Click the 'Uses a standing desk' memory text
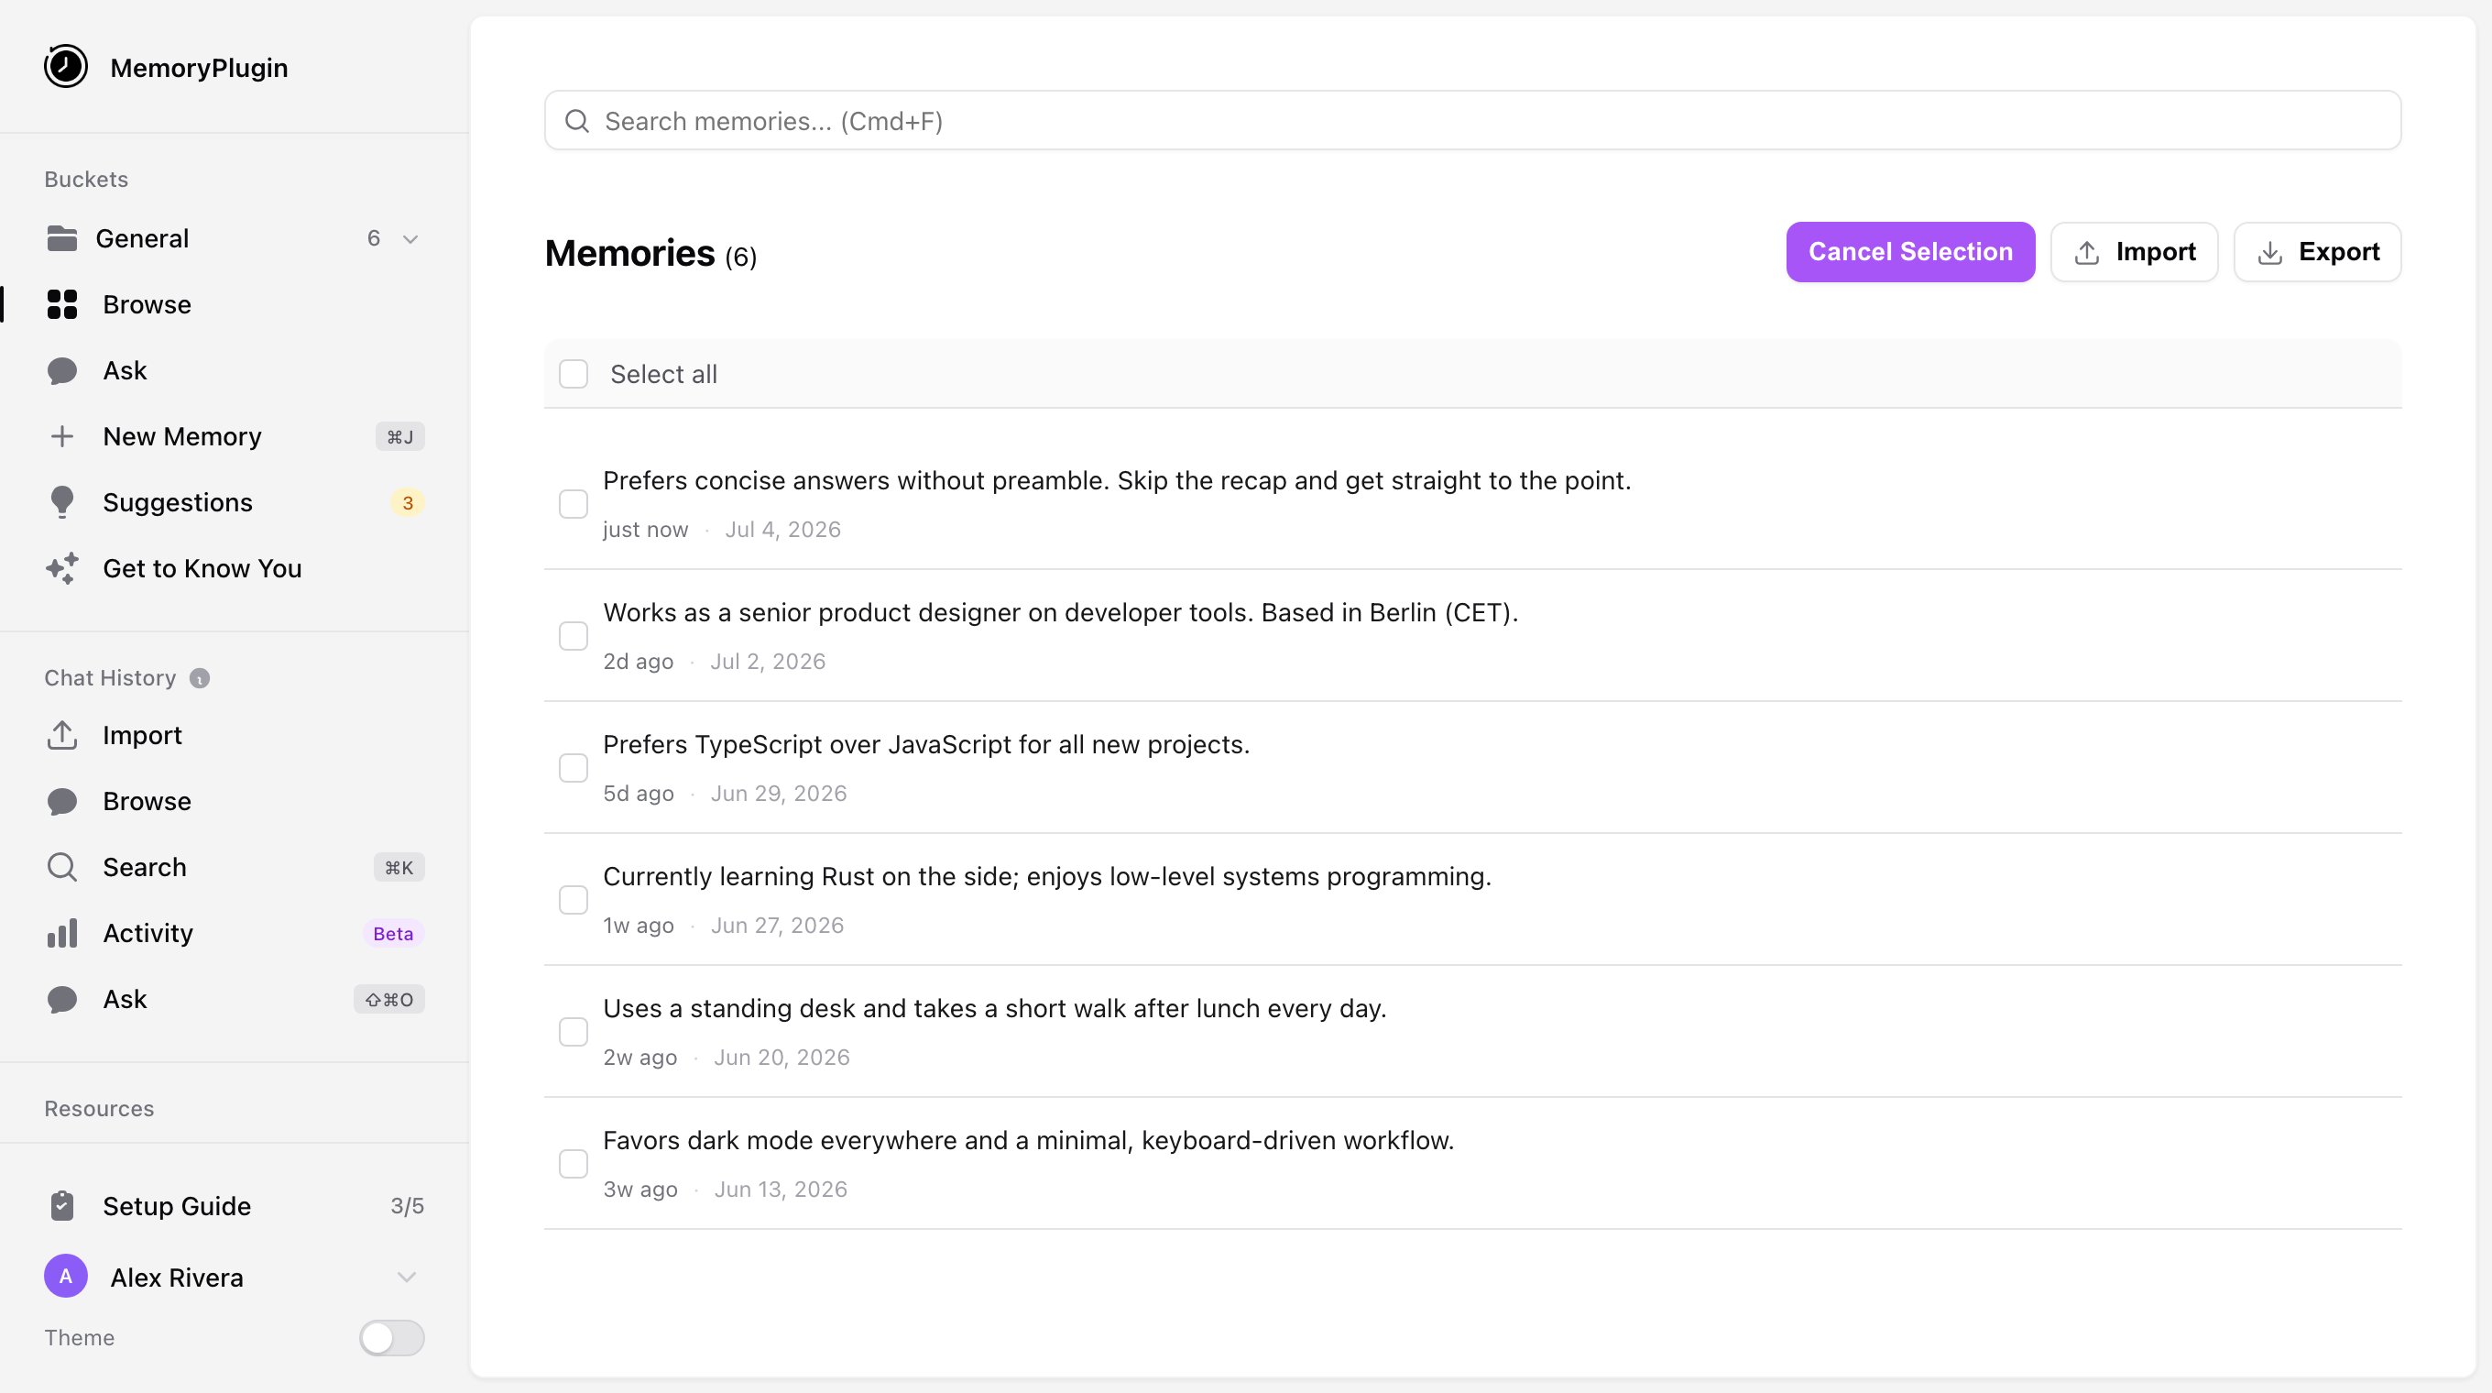The height and width of the screenshot is (1393, 2492). click(x=994, y=1008)
